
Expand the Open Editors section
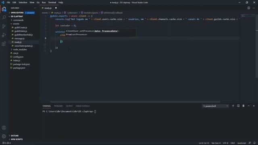[x=17, y=12]
